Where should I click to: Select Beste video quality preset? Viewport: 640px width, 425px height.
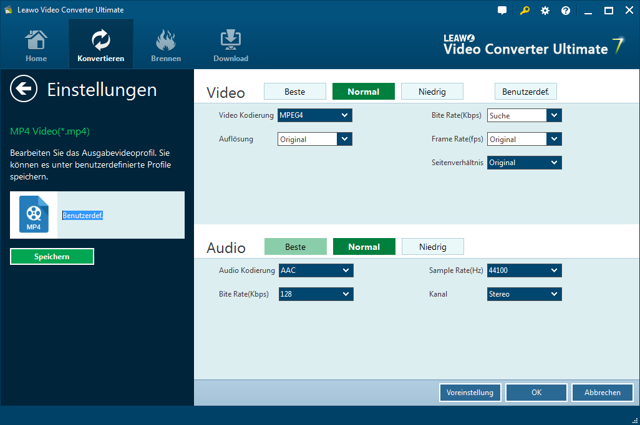(295, 92)
